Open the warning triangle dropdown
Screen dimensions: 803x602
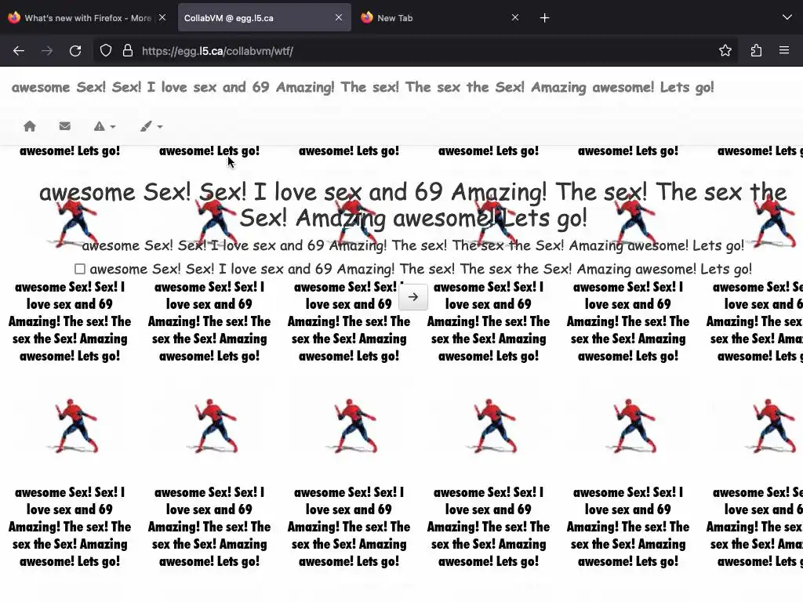(x=104, y=126)
